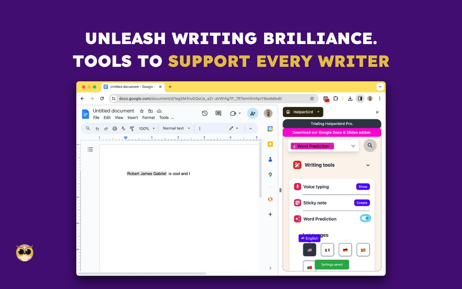Open Contacts in the side panel
462x289 pixels.
point(270,159)
